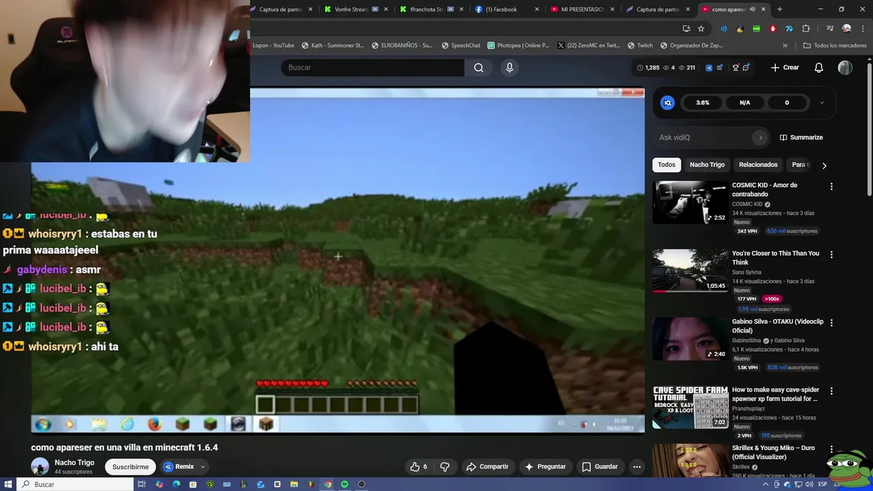Click the vidIQ logo in stats bar
873x491 pixels.
click(x=667, y=102)
